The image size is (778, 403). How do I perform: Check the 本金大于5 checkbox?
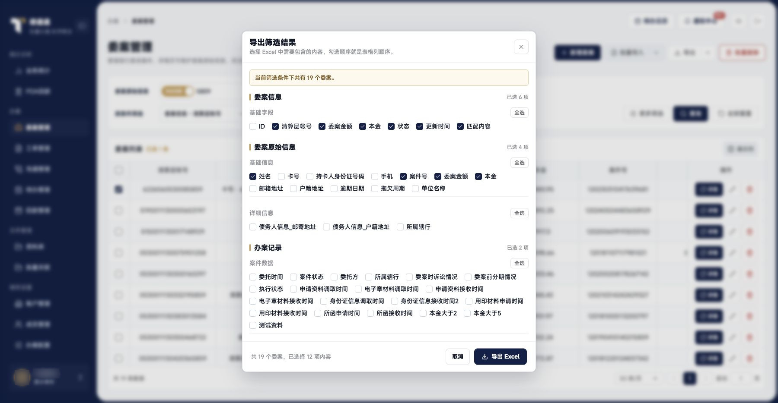[467, 313]
